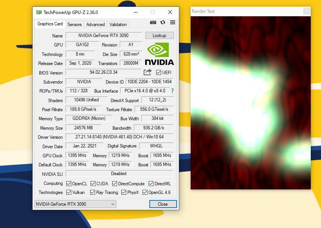The height and width of the screenshot is (228, 321).
Task: Toggle the CUDA checkbox
Action: 93,184
